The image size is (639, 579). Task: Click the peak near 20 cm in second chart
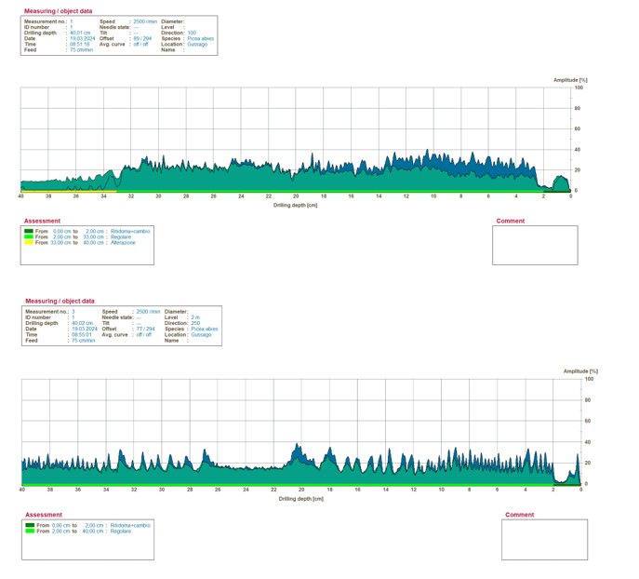(x=297, y=445)
